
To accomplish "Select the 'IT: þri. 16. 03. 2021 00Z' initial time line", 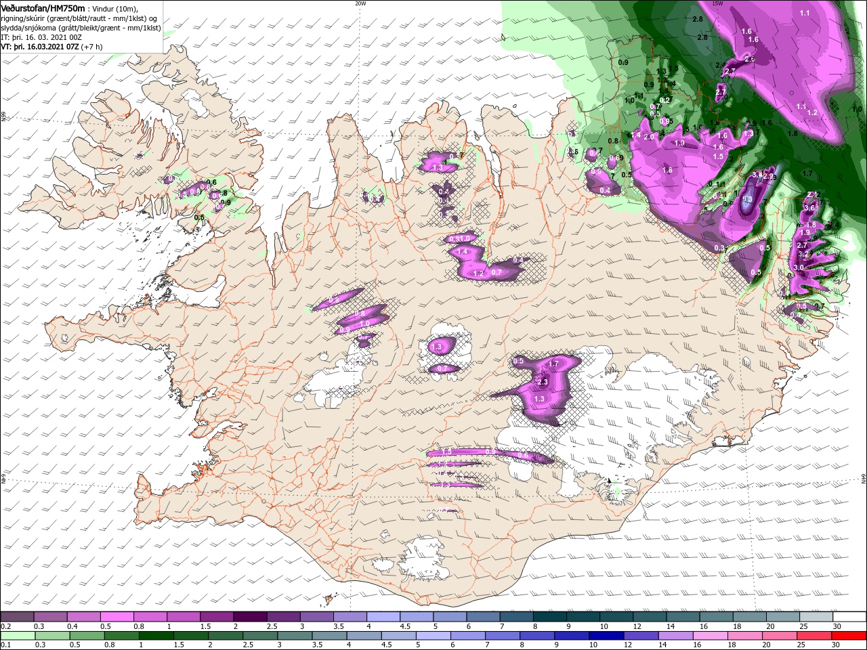I will tap(41, 37).
